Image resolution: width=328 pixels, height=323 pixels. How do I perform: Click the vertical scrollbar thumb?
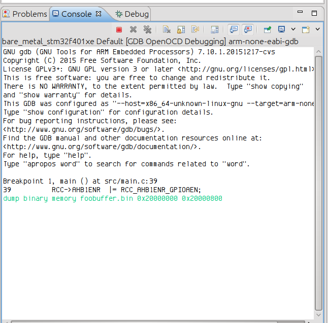(318, 183)
